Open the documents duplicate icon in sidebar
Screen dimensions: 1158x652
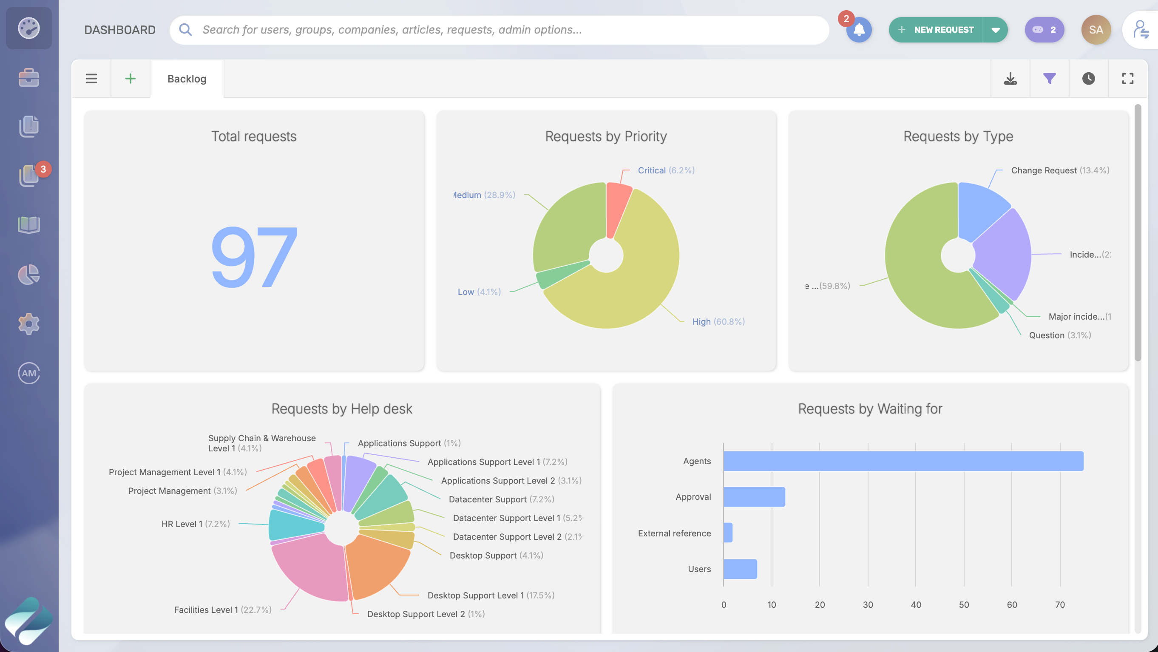28,126
